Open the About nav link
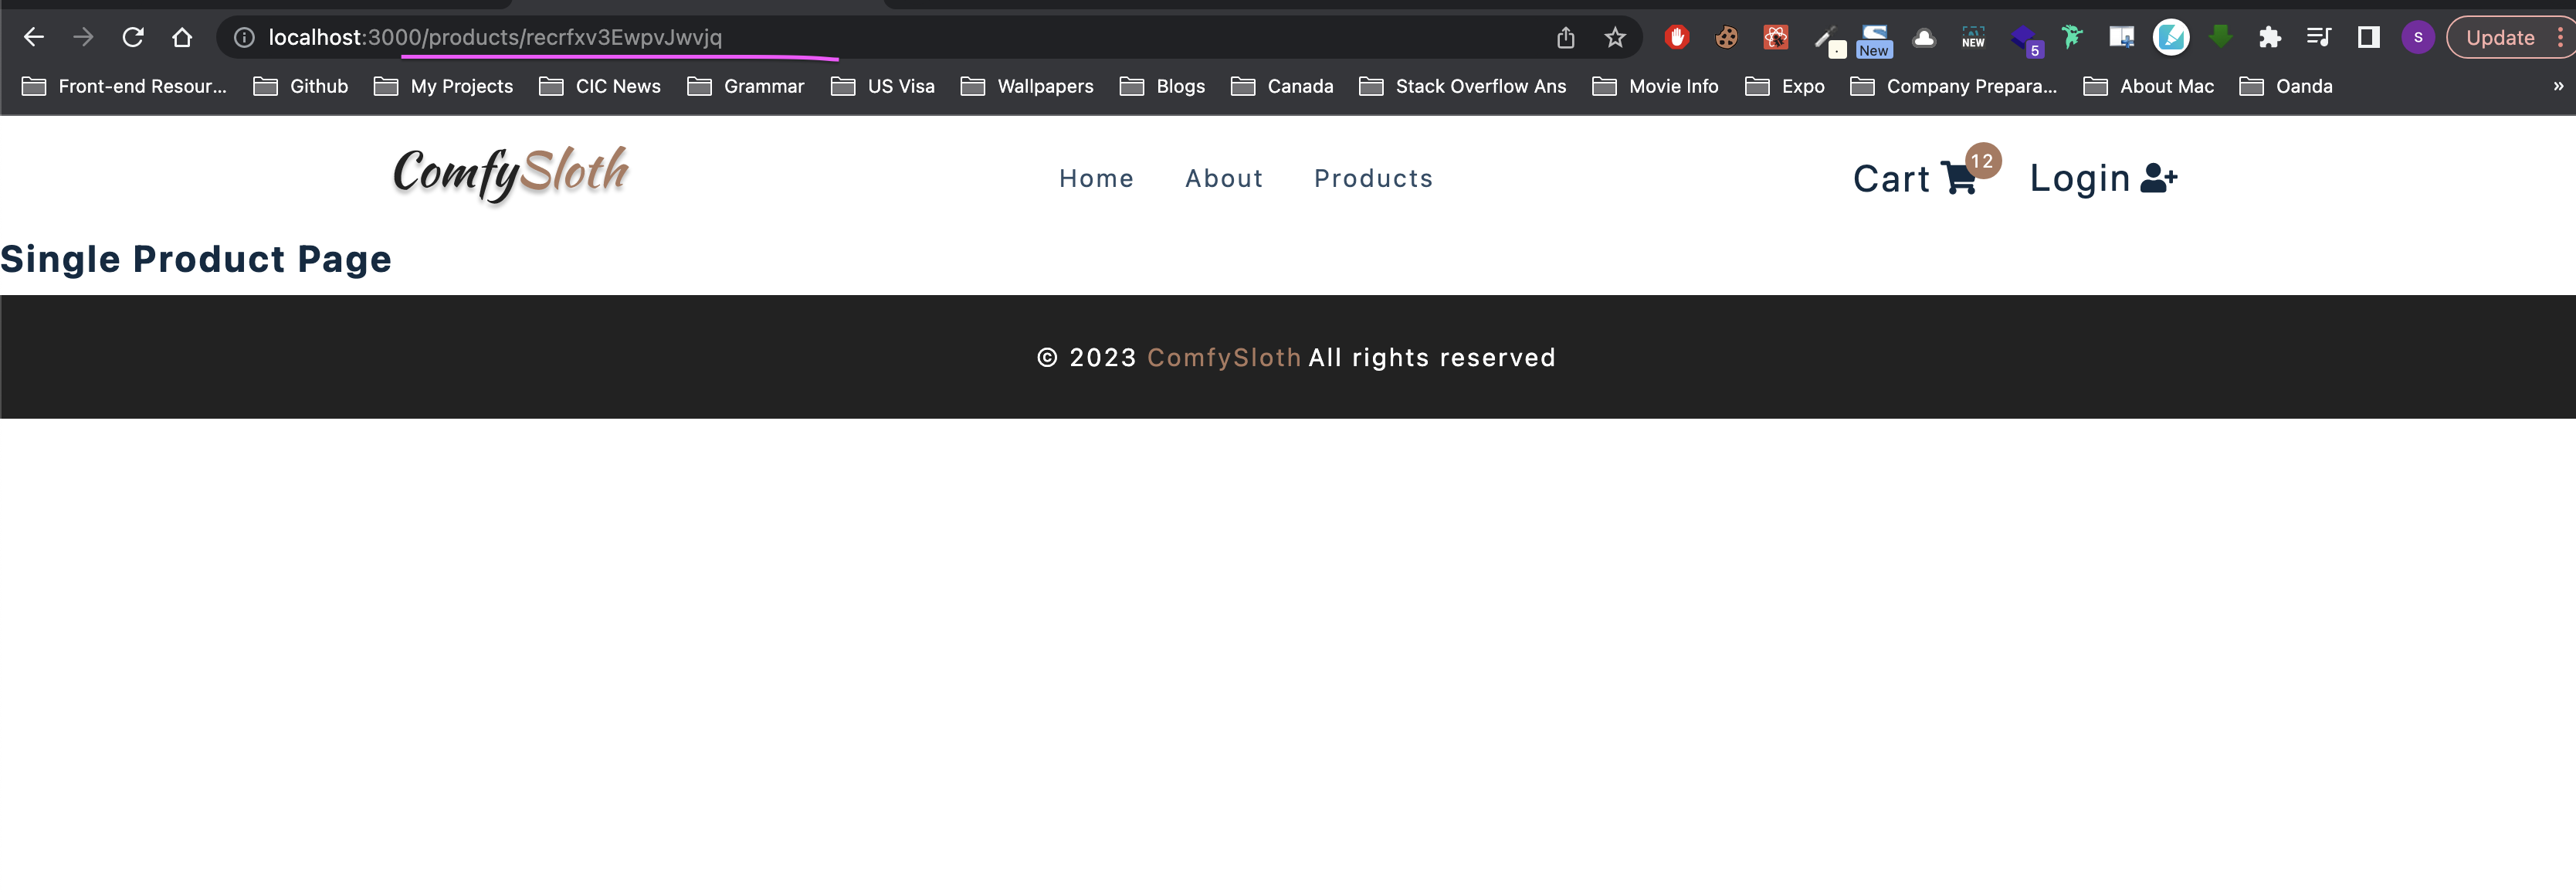The image size is (2576, 893). tap(1224, 178)
